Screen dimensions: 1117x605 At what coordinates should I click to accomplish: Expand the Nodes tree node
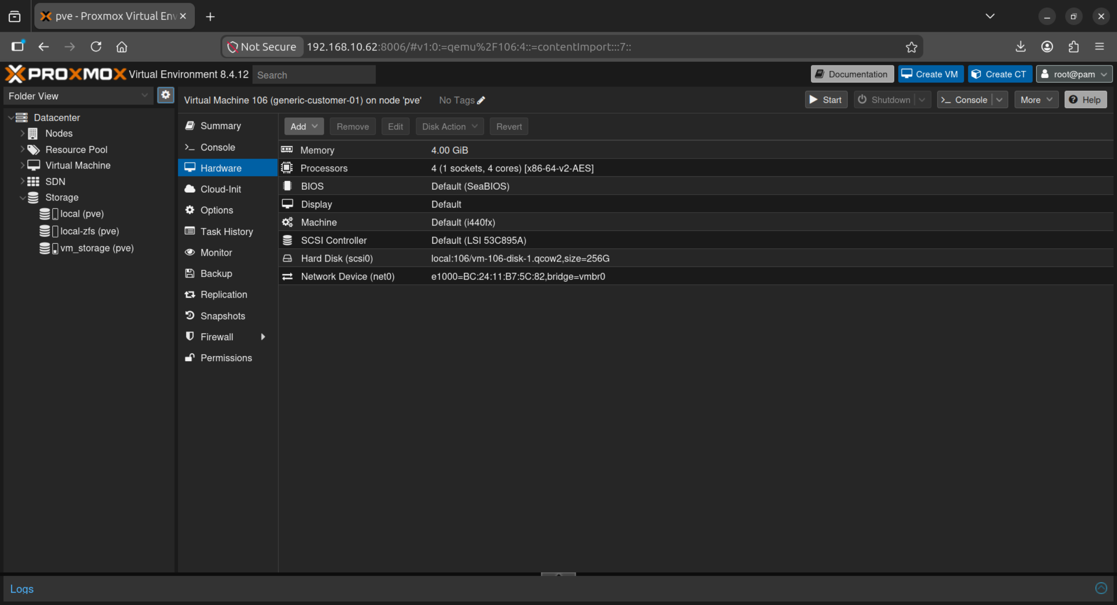coord(22,133)
